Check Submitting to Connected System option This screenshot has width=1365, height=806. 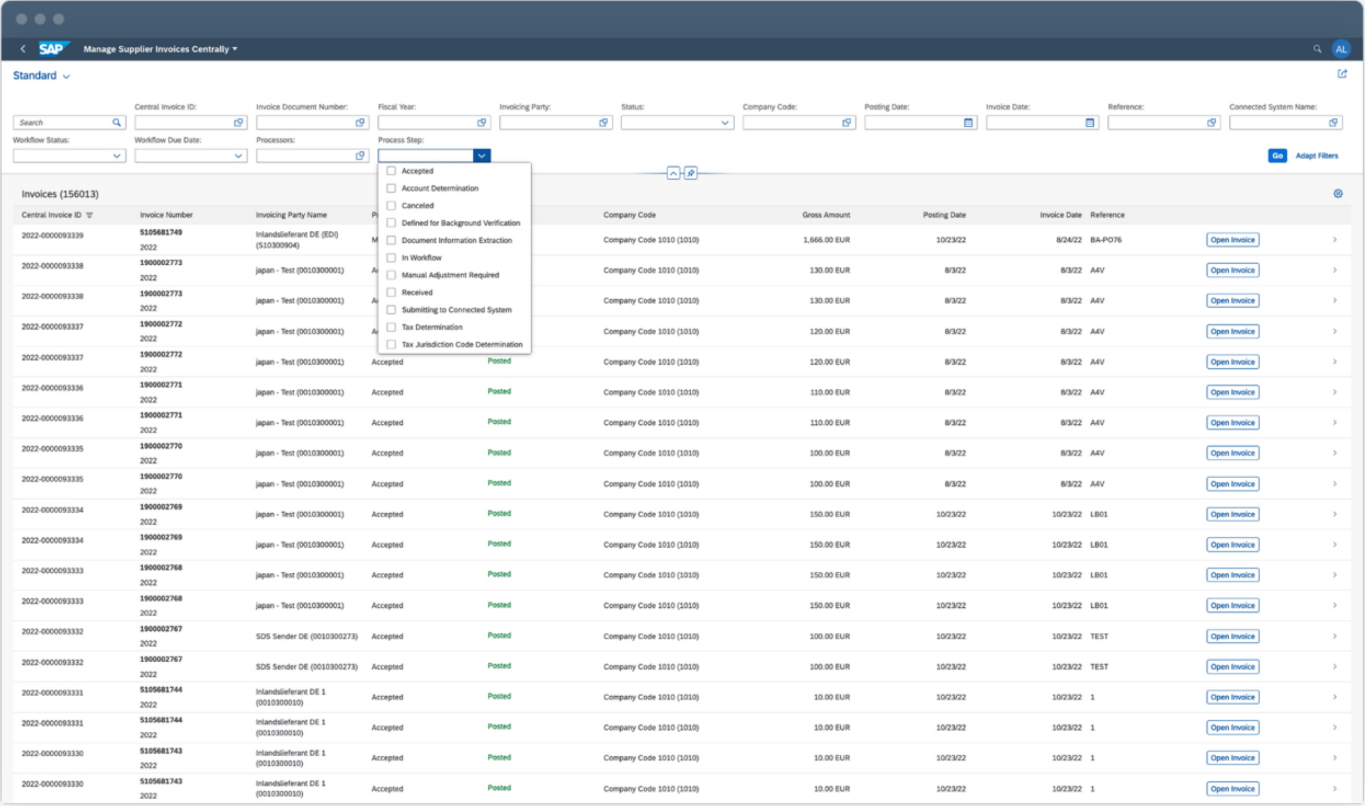click(391, 310)
